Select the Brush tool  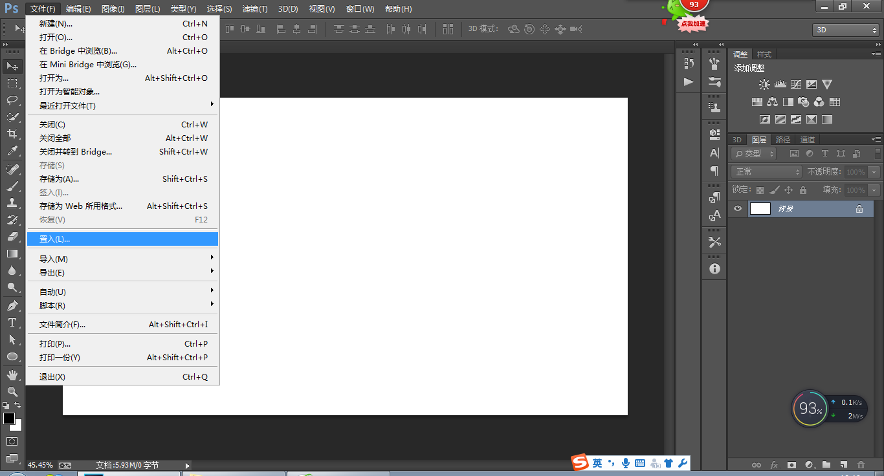click(12, 186)
